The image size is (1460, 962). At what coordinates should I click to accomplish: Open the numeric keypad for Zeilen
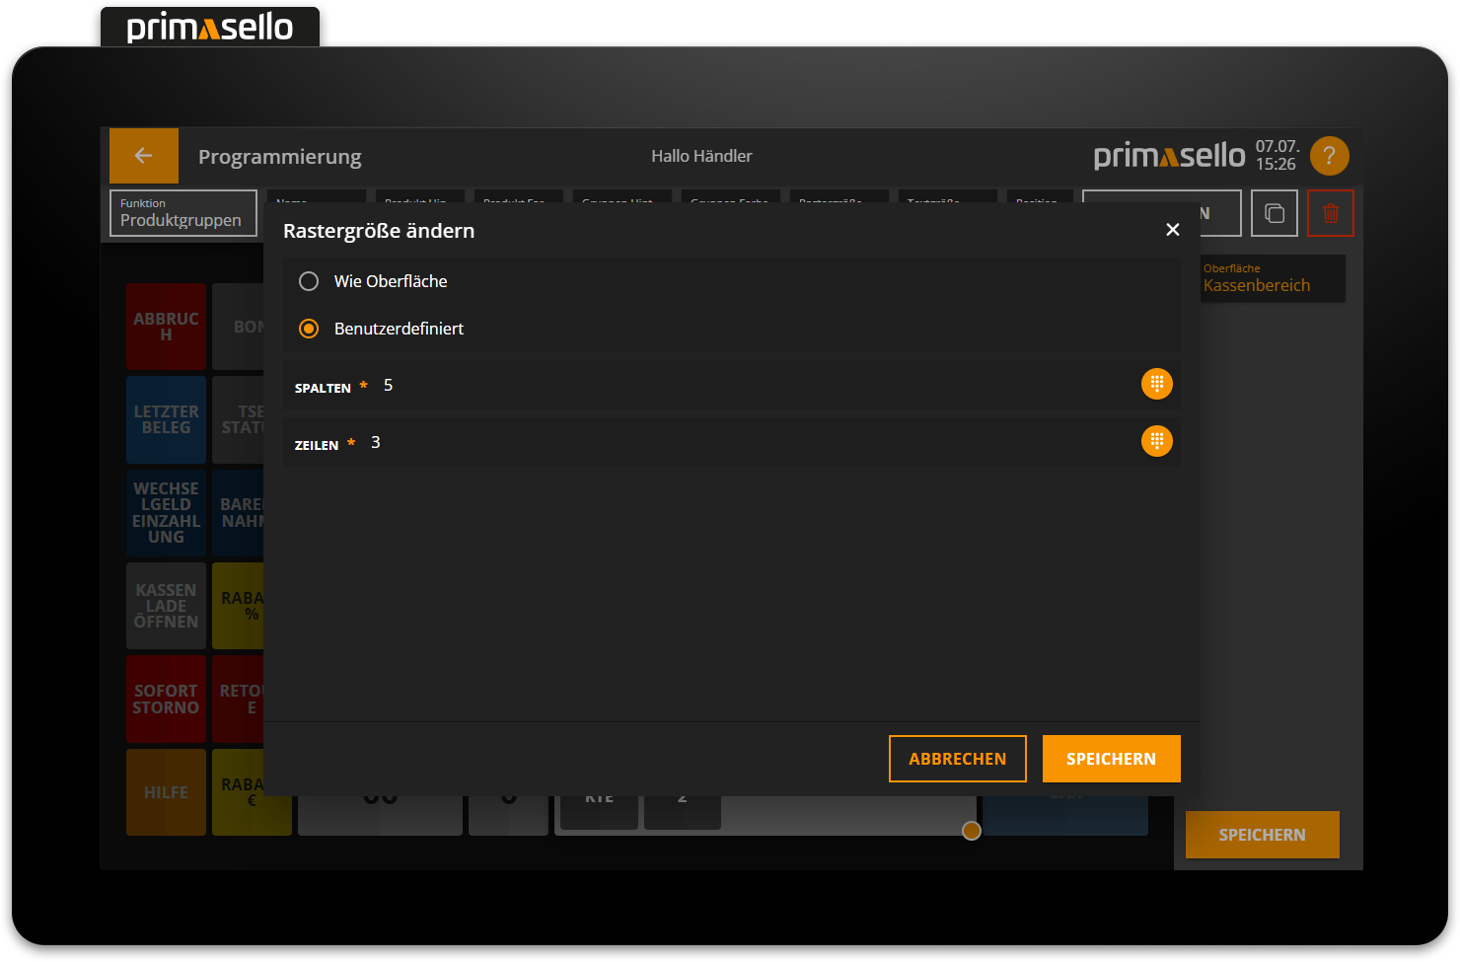pyautogui.click(x=1156, y=441)
